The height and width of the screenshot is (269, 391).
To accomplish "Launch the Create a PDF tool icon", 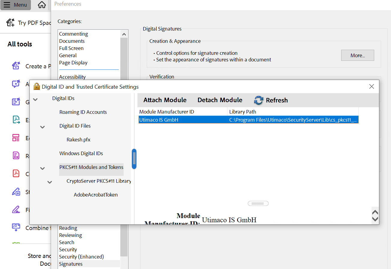I will click(x=16, y=66).
